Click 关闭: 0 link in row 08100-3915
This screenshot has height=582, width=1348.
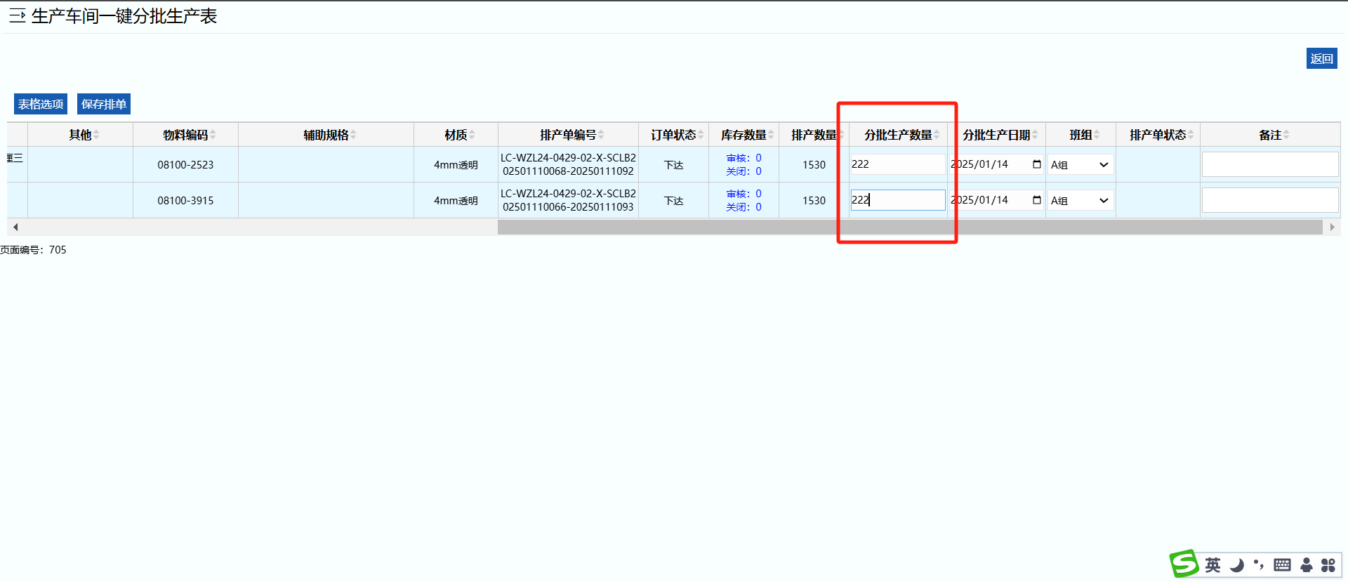[x=744, y=207]
